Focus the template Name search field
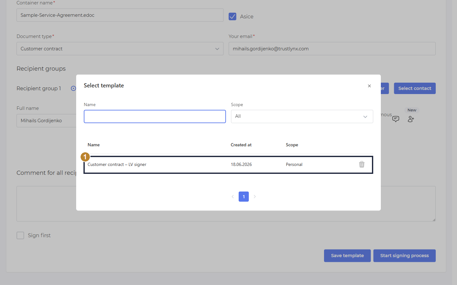This screenshot has width=457, height=285. tap(155, 117)
